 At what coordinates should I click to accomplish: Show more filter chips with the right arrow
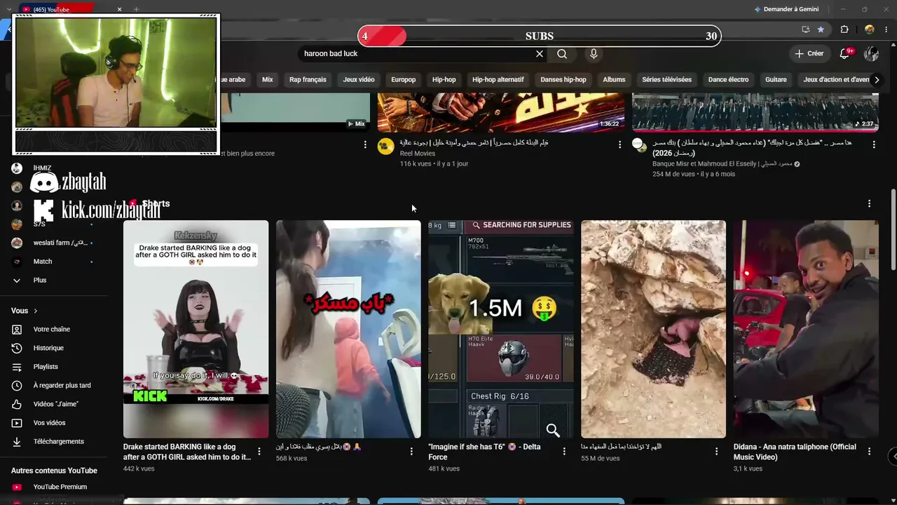point(876,80)
